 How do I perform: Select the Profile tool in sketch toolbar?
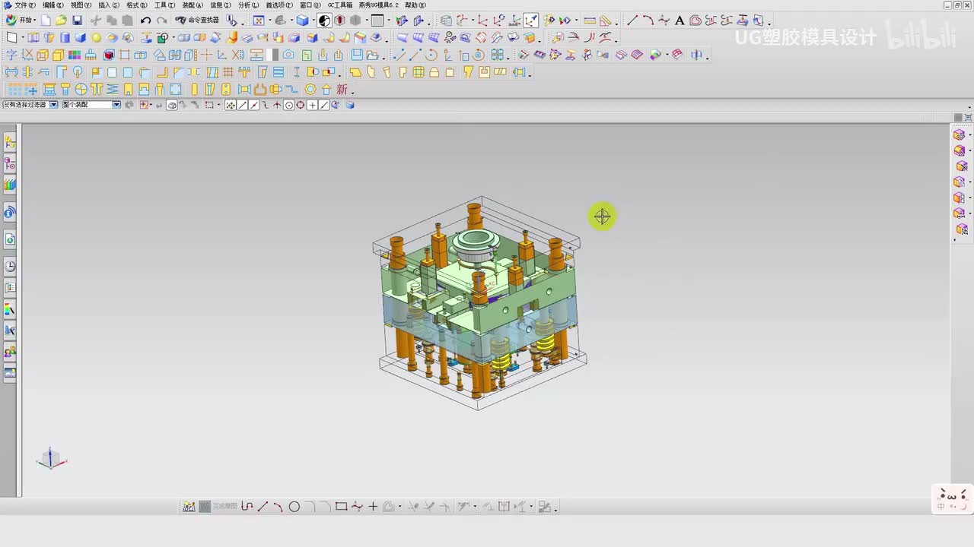pyautogui.click(x=247, y=507)
